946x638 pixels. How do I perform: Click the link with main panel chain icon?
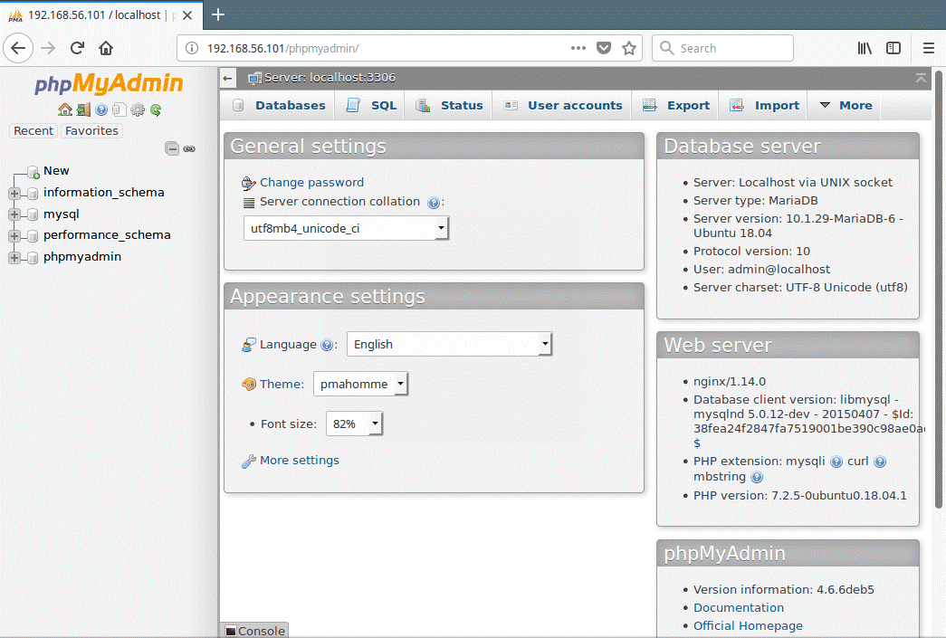pyautogui.click(x=189, y=148)
